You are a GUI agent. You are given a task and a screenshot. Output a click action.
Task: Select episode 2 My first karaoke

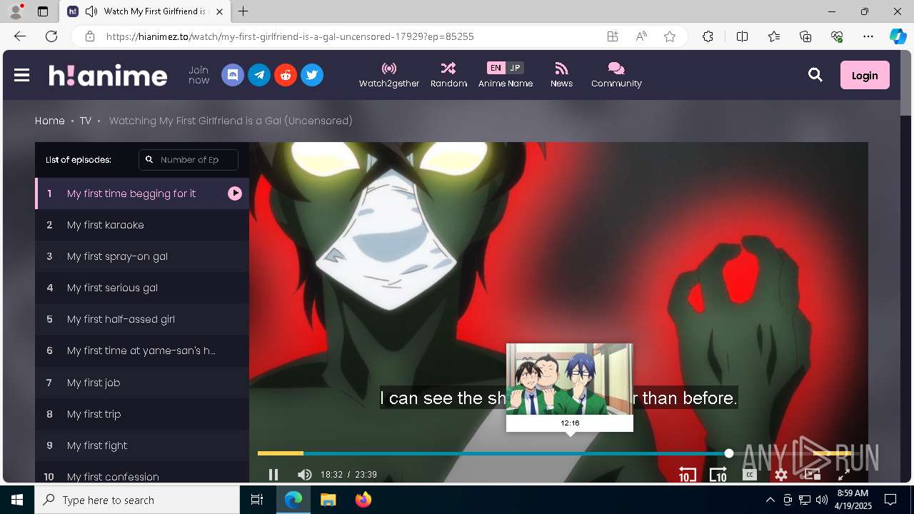[142, 225]
